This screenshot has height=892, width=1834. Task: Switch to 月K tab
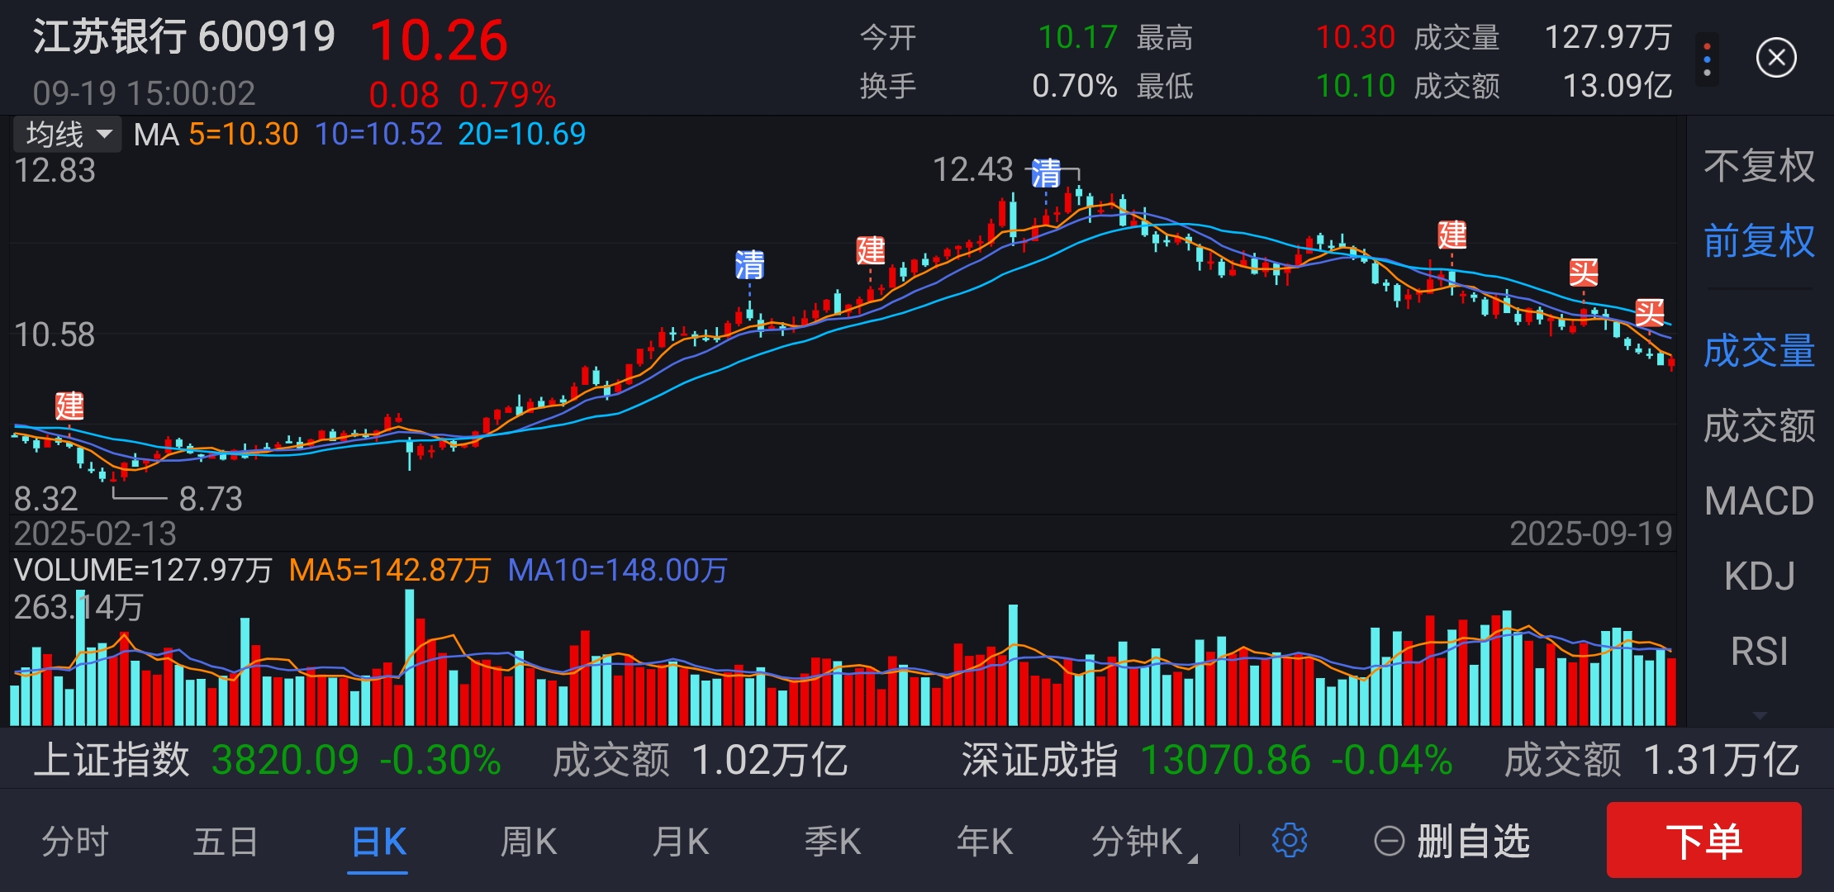click(681, 842)
